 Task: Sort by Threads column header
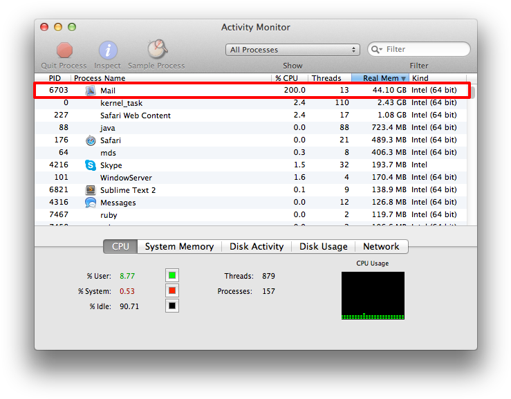tap(329, 78)
